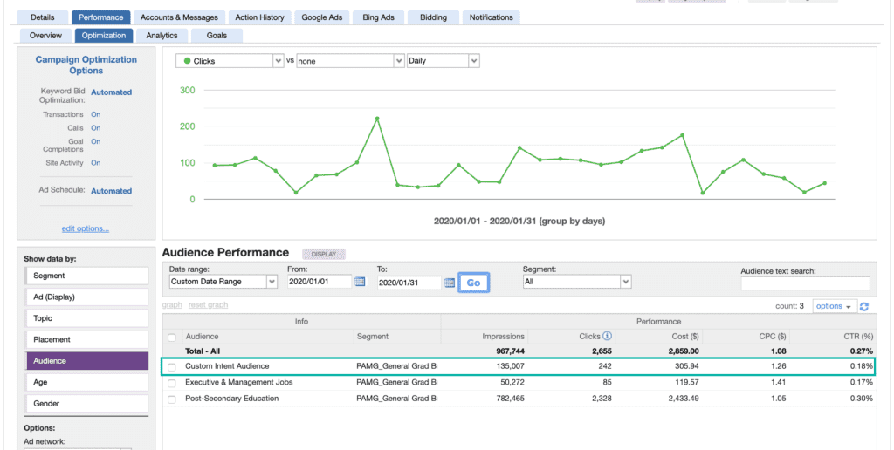894x450 pixels.
Task: Click the Go button
Action: pos(473,283)
